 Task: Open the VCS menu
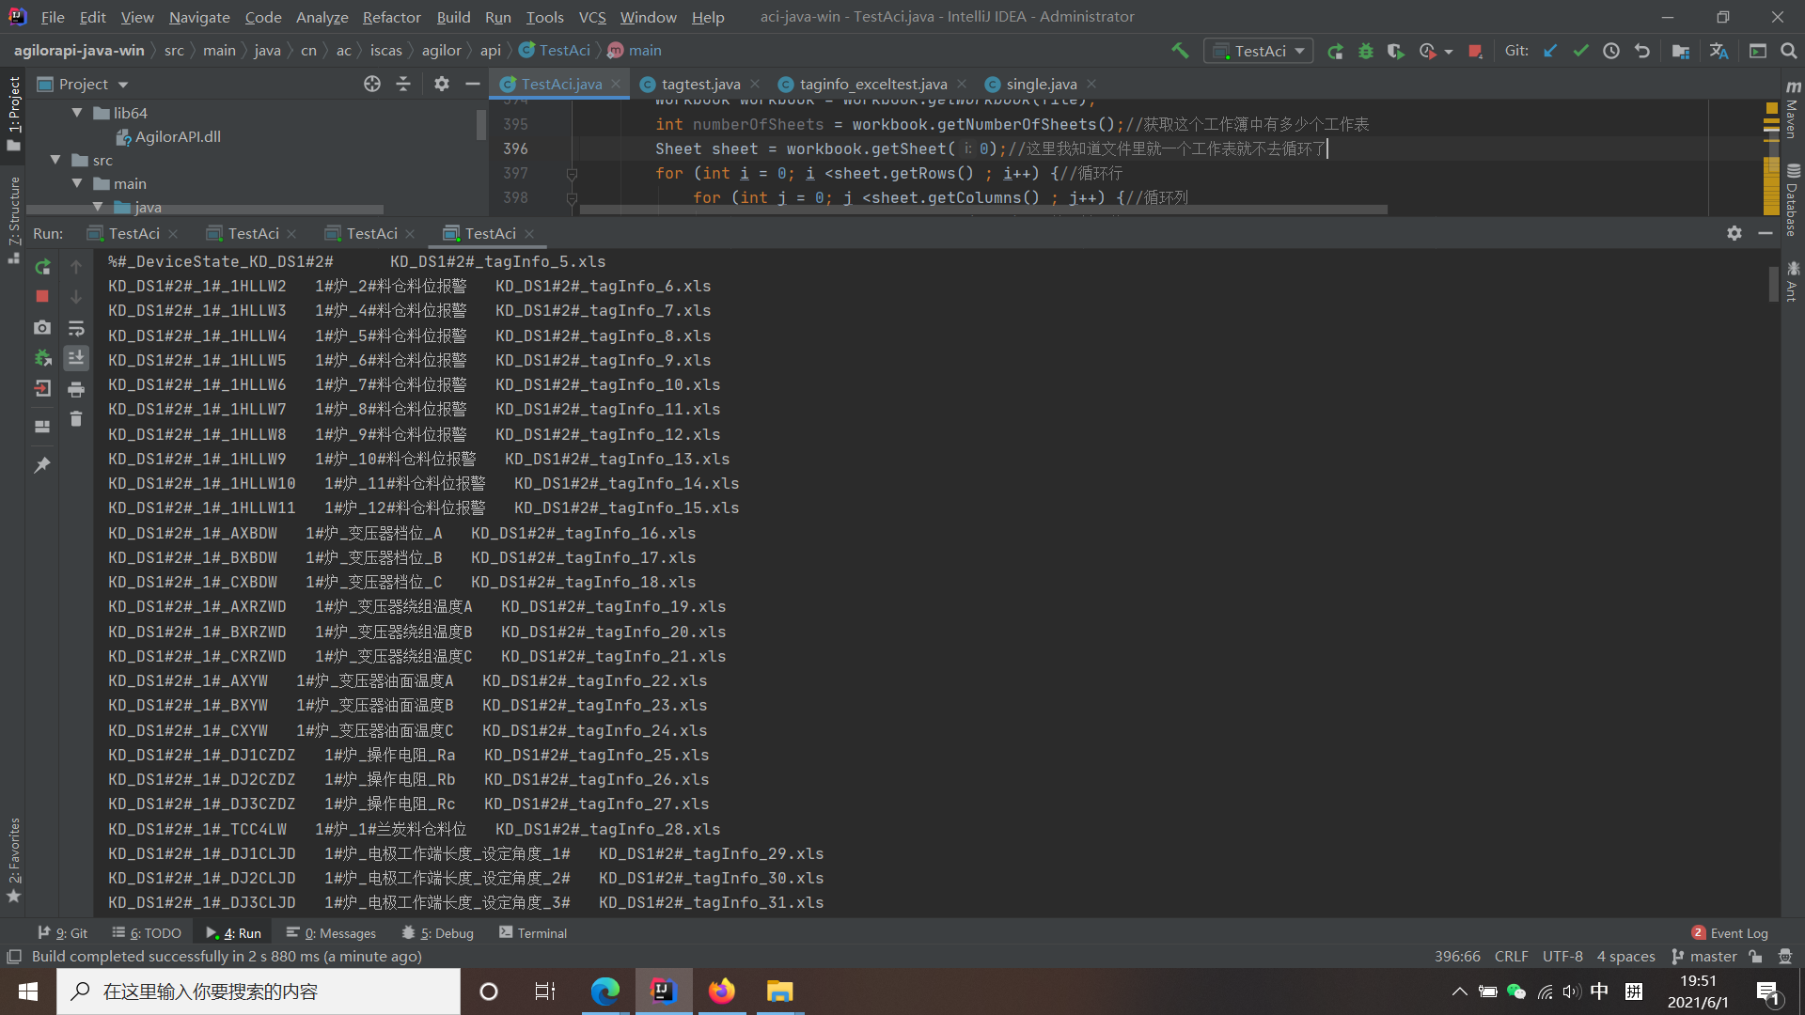point(592,17)
